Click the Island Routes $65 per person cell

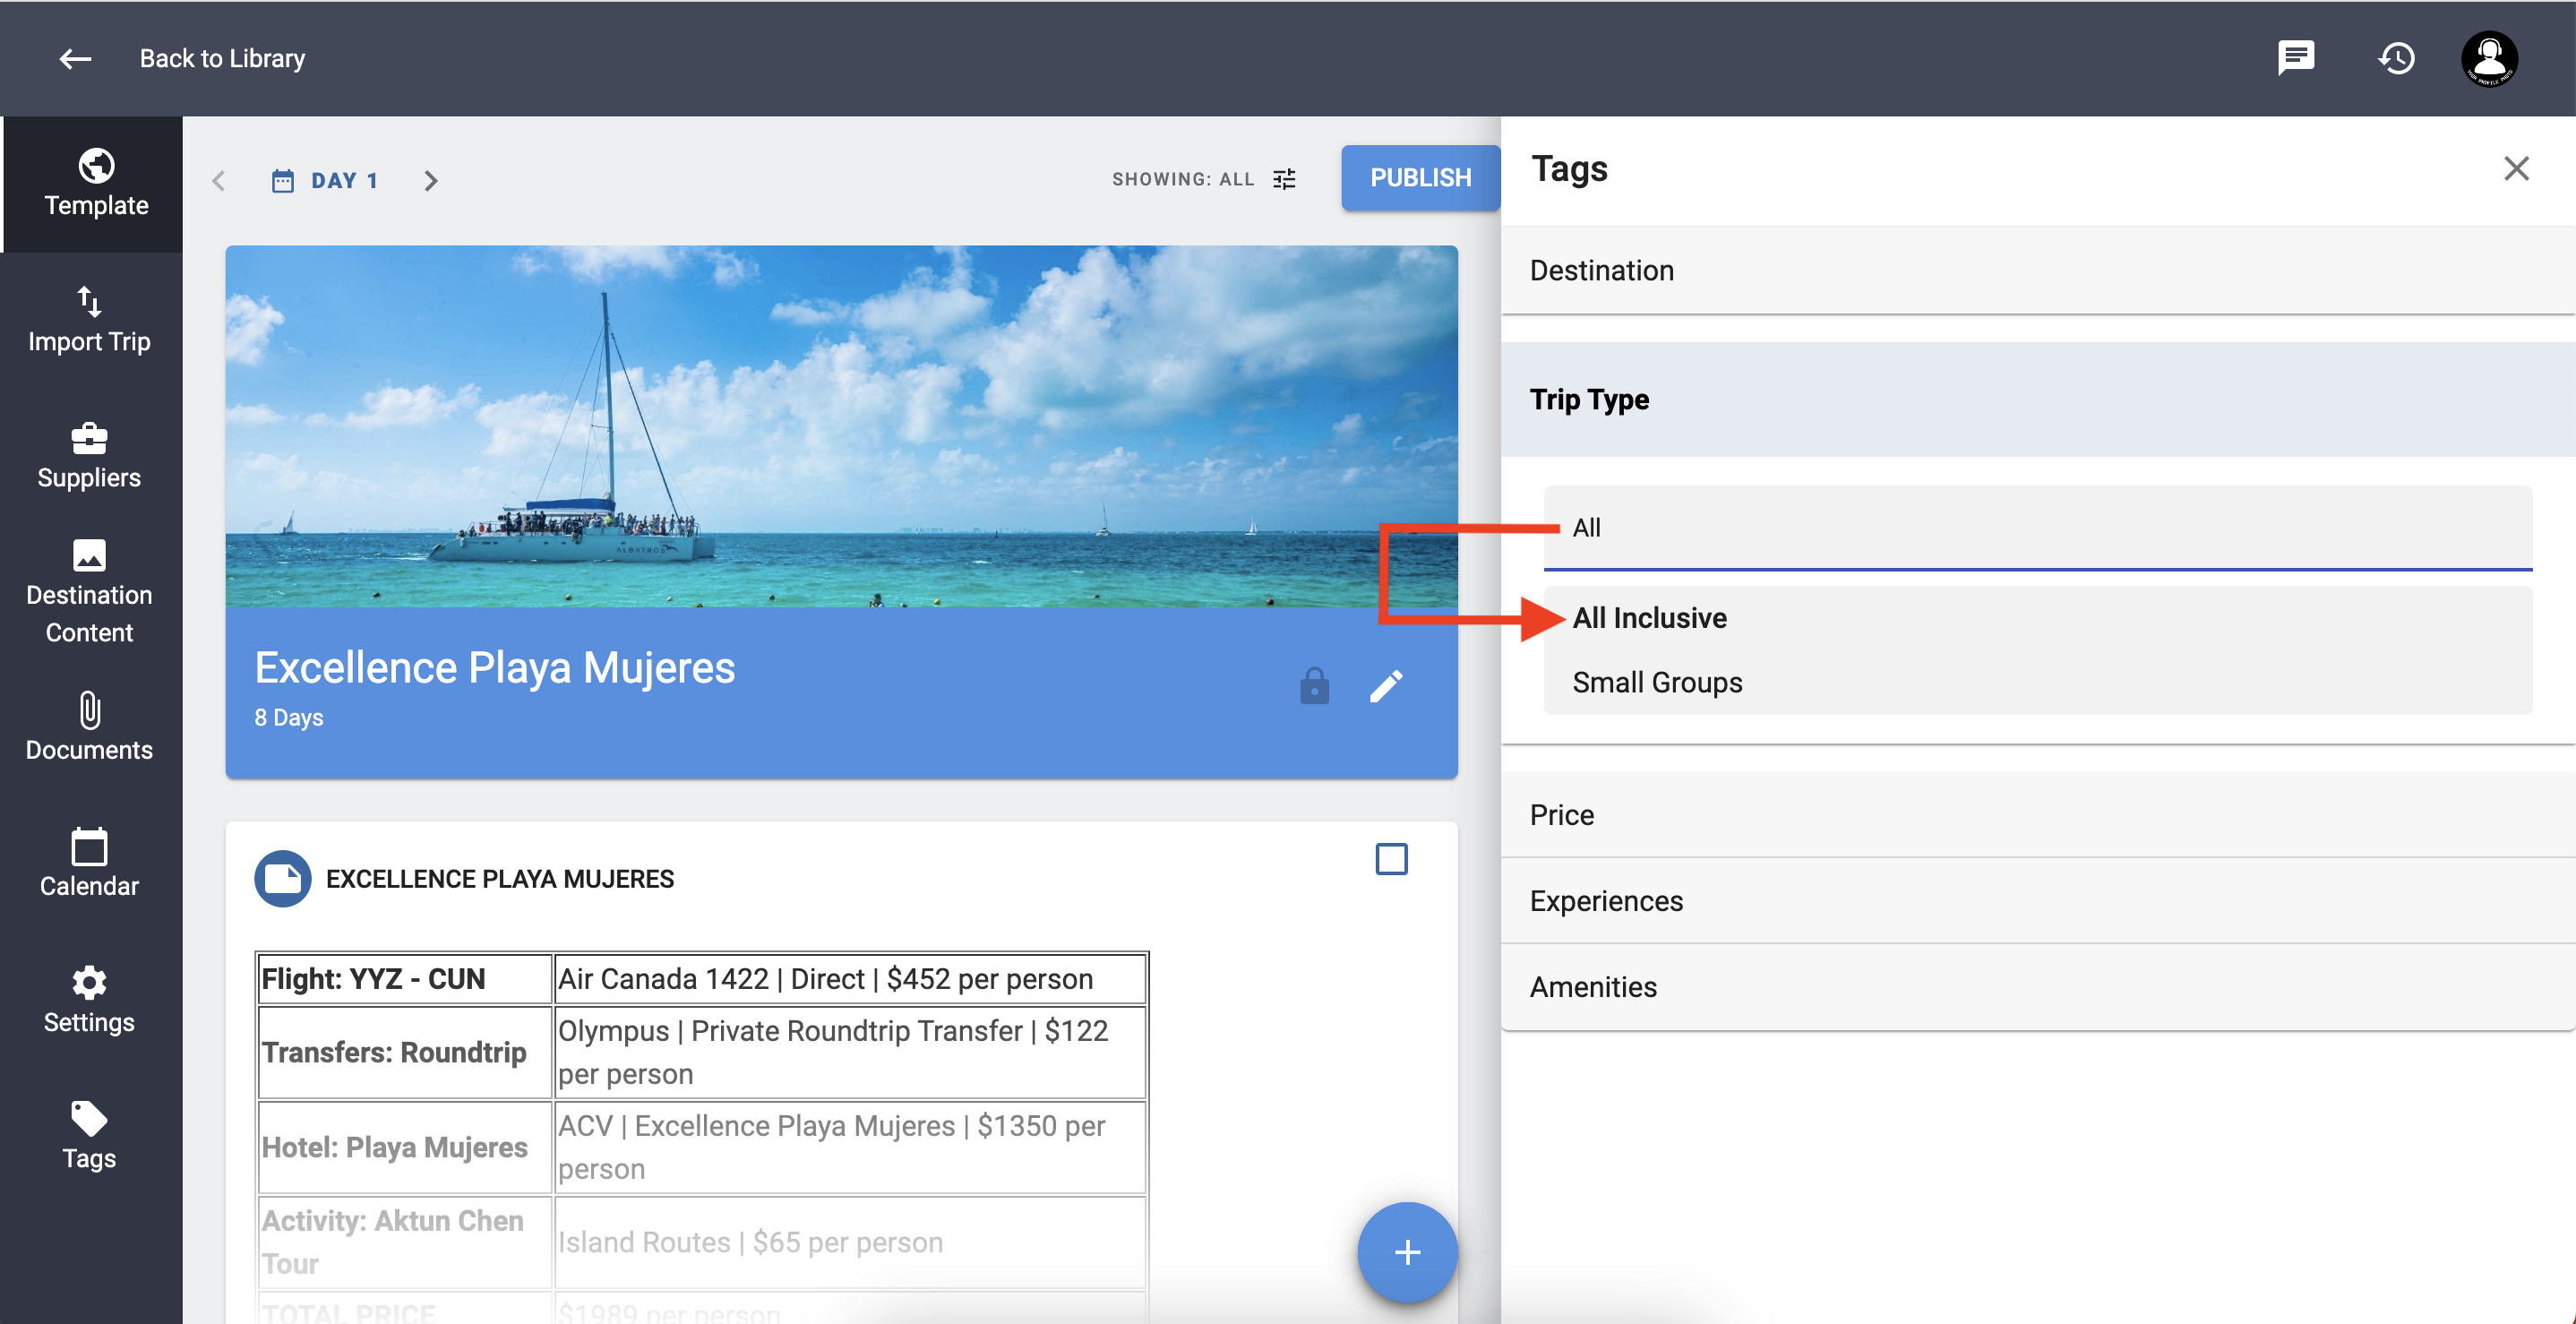850,1242
